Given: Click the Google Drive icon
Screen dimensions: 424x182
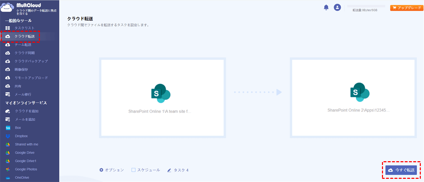Looking at the screenshot, I should point(8,153).
